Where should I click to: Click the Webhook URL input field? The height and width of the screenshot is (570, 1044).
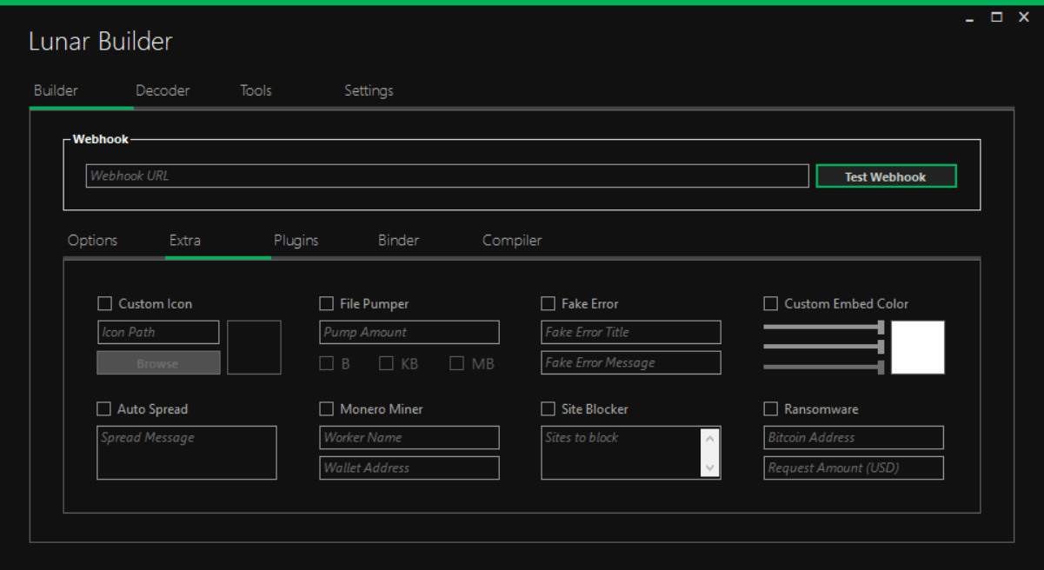coord(448,176)
